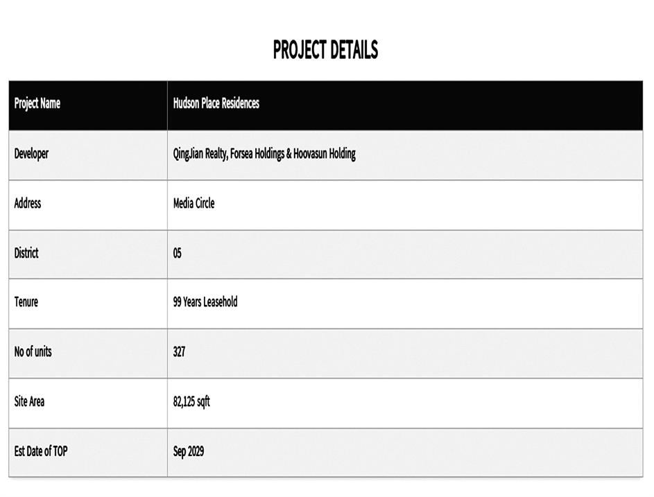Click the word Residences in header row
This screenshot has height=497, width=654.
click(241, 103)
